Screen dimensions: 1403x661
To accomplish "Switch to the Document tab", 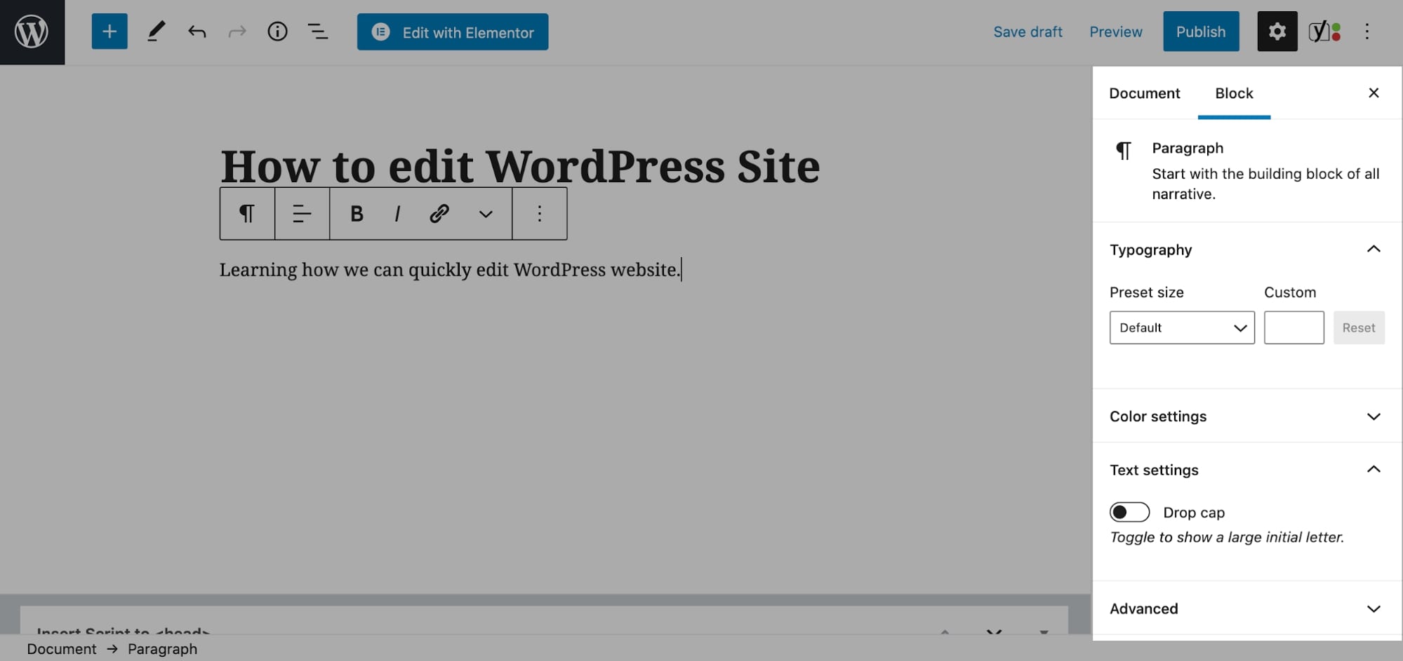I will point(1144,93).
